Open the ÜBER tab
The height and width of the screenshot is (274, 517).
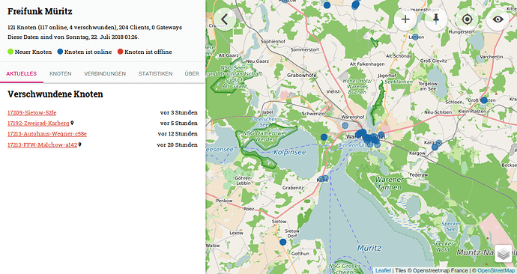click(192, 74)
